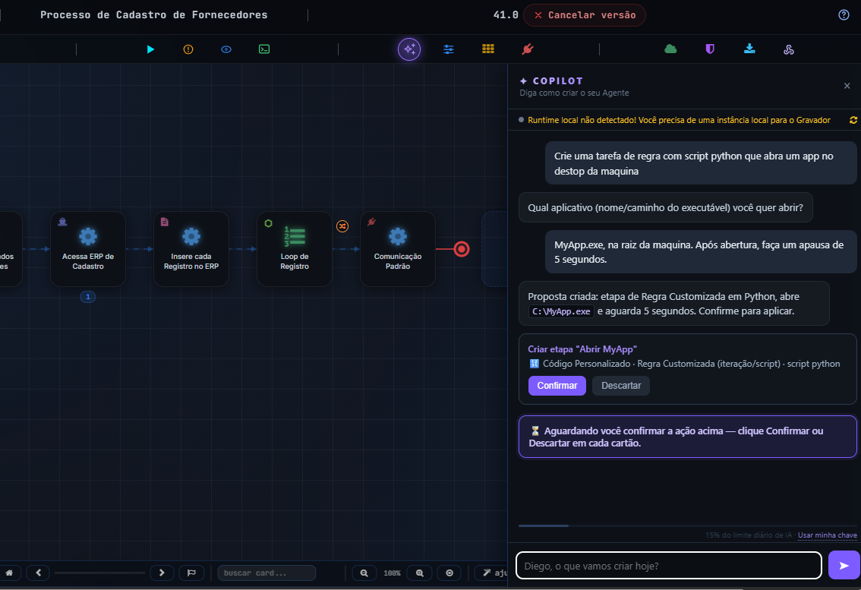The image size is (861, 590).
Task: Toggle the purple Copilot sparkle button
Action: tap(409, 49)
